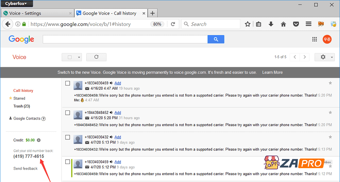Go back using the browser back arrow
Image resolution: width=340 pixels, height=182 pixels.
tap(8, 24)
